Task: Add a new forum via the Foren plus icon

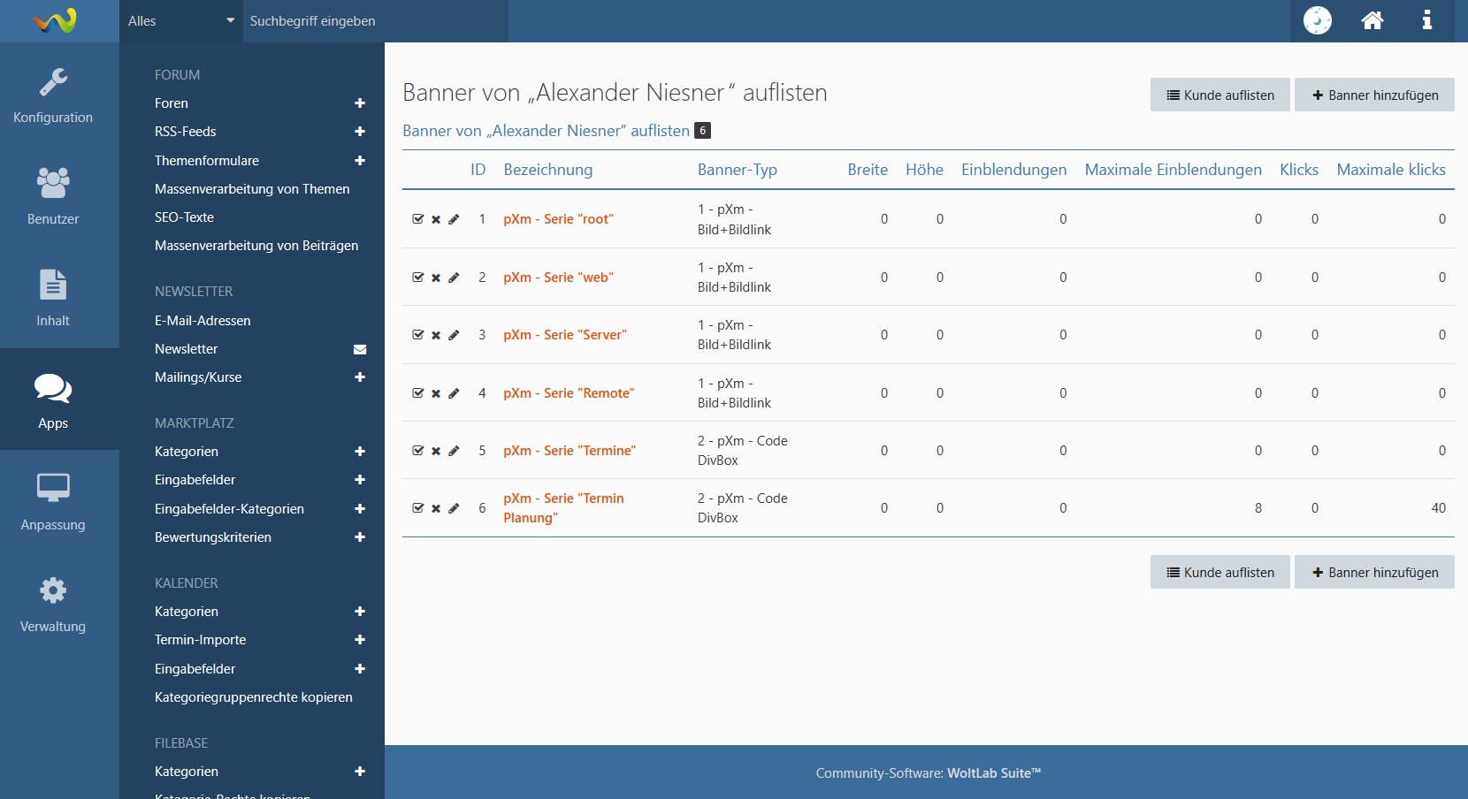Action: pyautogui.click(x=360, y=103)
